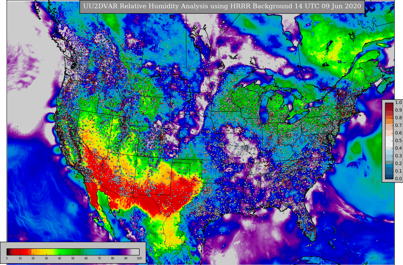The width and height of the screenshot is (403, 265).
Task: Click the "0.5" label on vertical colorbar
Action: pos(398,141)
